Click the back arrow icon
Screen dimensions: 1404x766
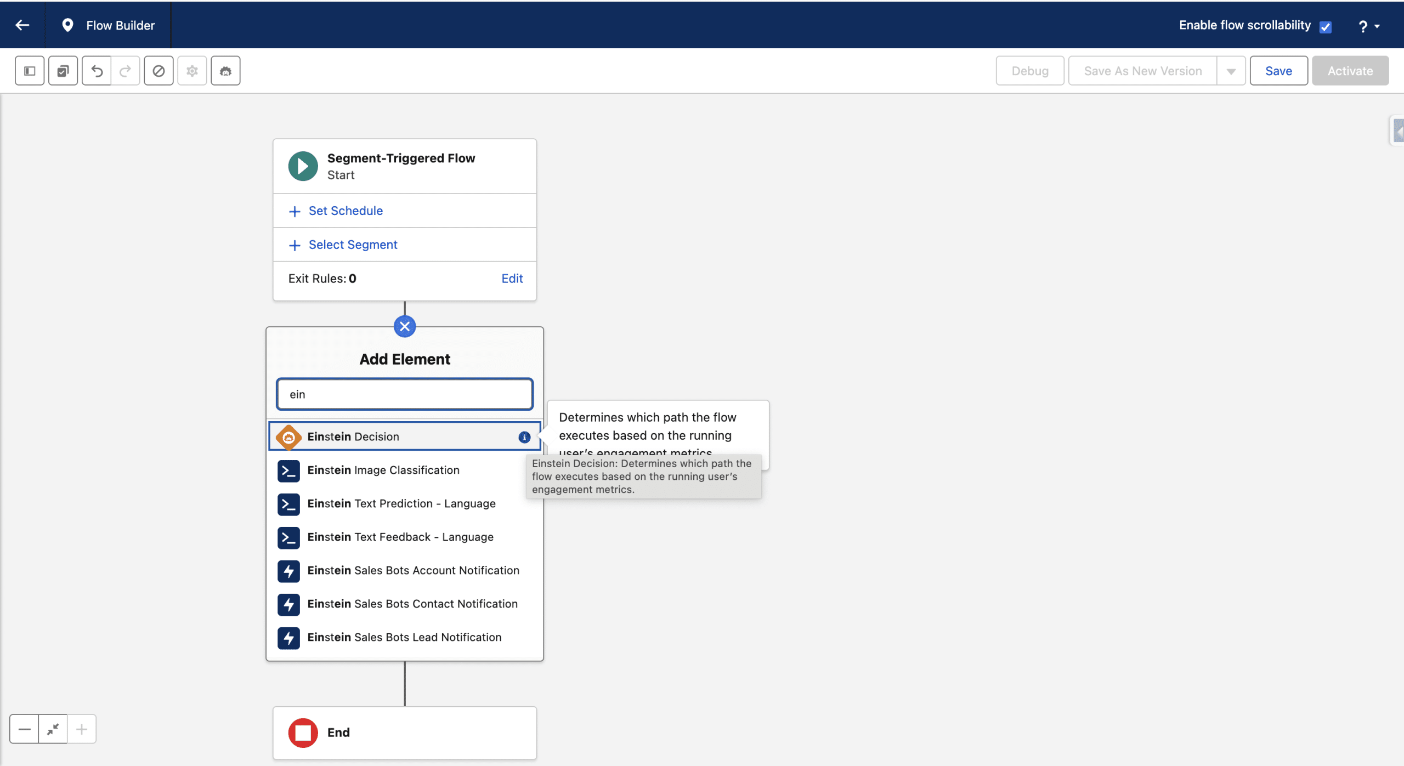point(22,25)
